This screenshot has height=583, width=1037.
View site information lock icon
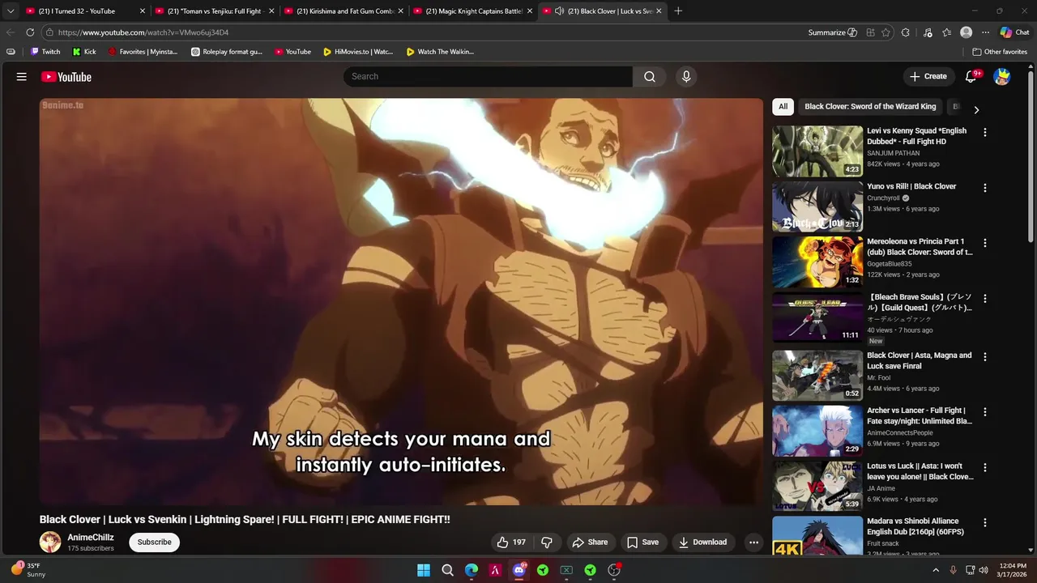49,32
